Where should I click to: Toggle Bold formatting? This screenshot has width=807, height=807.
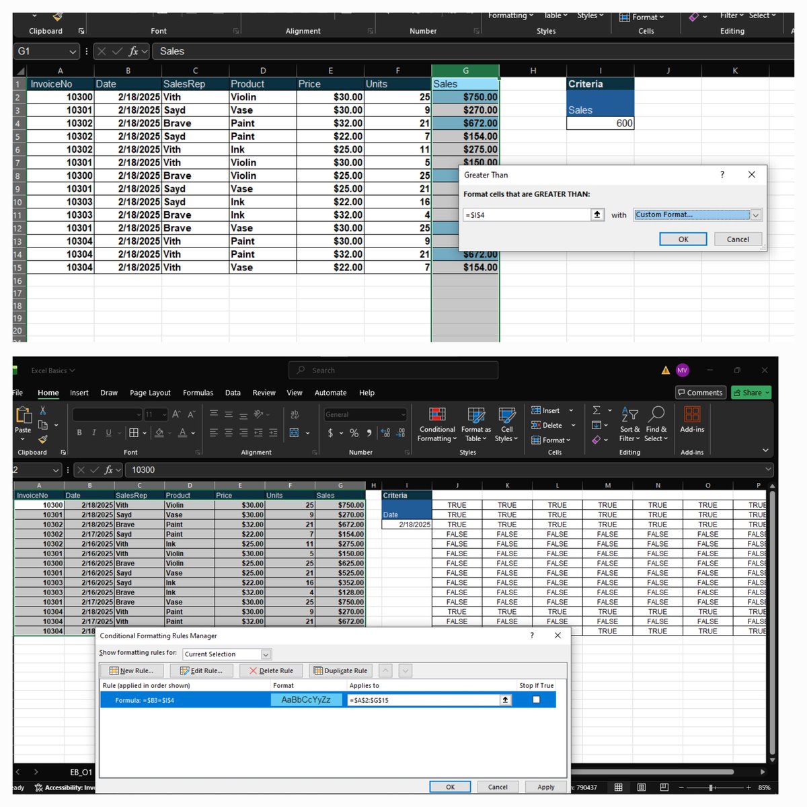coord(79,432)
